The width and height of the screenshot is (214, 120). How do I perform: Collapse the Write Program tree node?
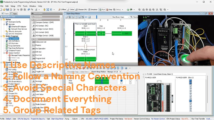coord(1,36)
